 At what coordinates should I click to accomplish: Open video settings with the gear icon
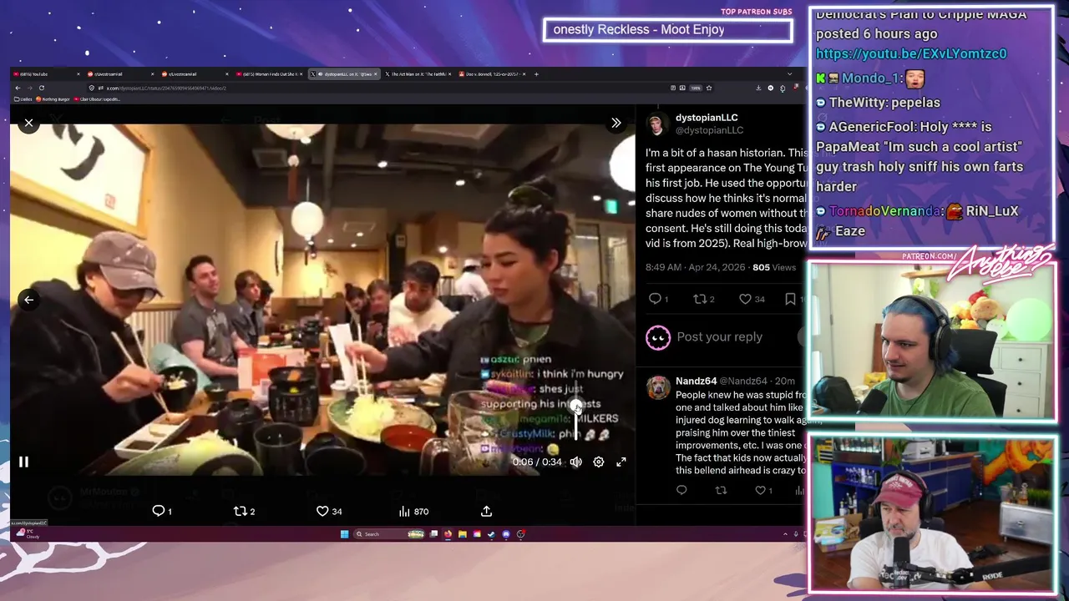[599, 462]
